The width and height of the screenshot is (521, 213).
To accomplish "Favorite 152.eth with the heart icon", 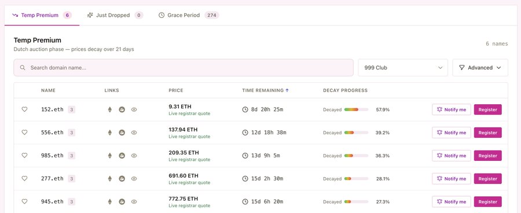I will pos(24,109).
